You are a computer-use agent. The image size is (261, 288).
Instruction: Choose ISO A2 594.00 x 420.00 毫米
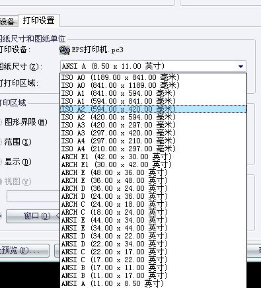[x=153, y=109]
